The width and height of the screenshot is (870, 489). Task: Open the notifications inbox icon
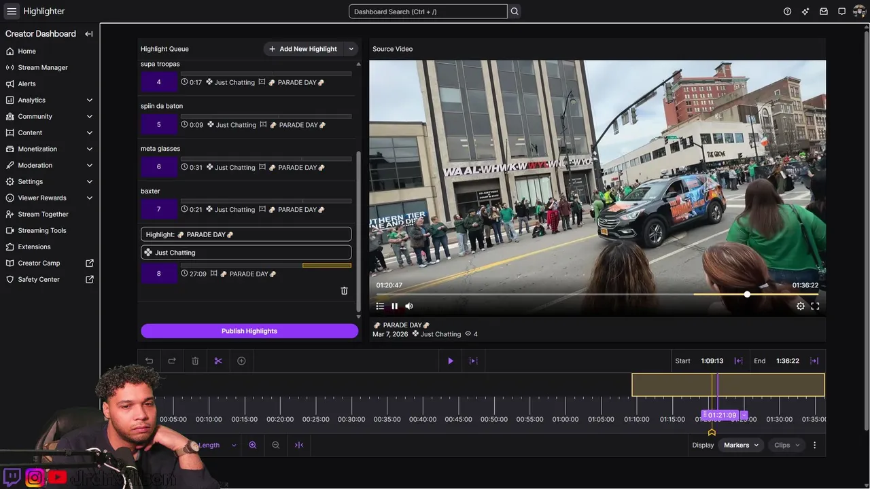pyautogui.click(x=824, y=12)
